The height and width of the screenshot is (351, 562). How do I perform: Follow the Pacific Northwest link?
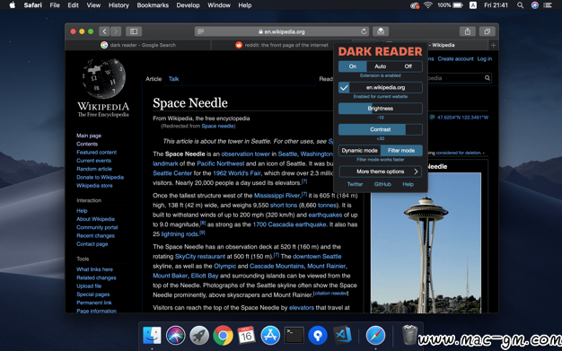coord(221,163)
